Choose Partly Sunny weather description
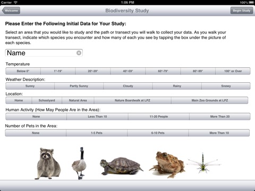Viewport: 255px width, 191px height. 79,86
